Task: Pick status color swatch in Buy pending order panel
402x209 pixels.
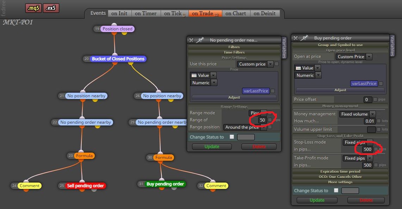Action: (x=350, y=191)
